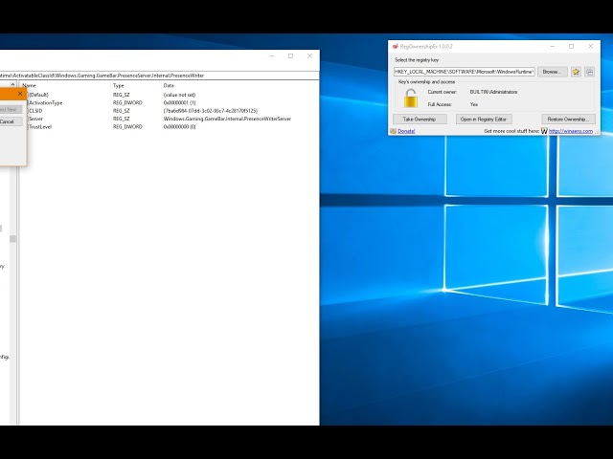Select the ActivationType registry value
613x459 pixels.
click(x=46, y=103)
